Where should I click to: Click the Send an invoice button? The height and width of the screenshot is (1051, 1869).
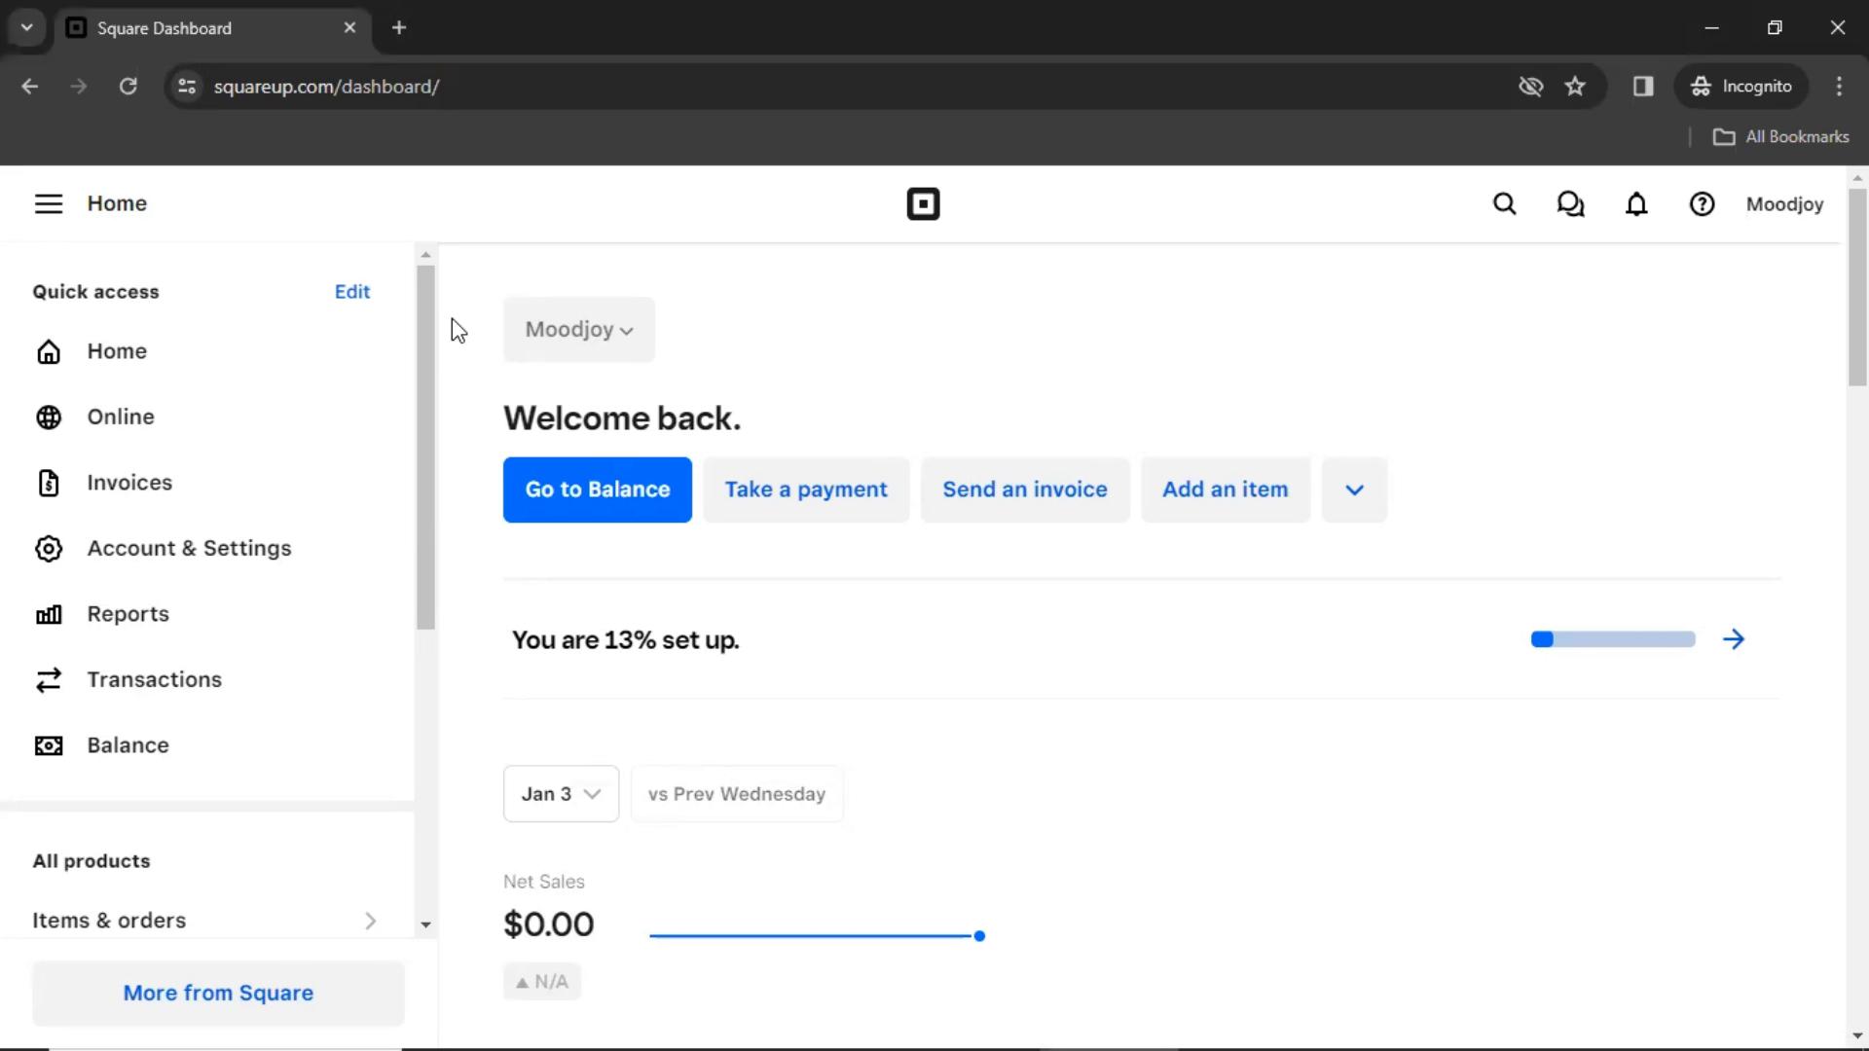tap(1024, 489)
